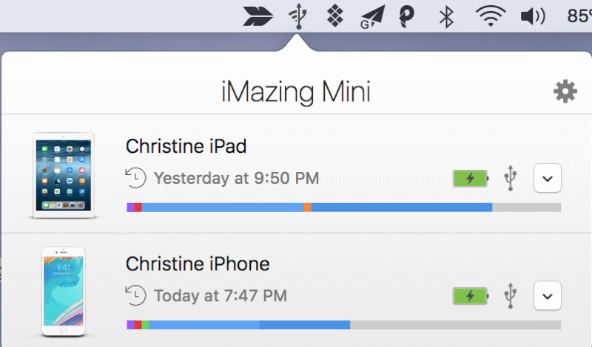
Task: Expand Christine iPhone options dropdown
Action: (548, 296)
